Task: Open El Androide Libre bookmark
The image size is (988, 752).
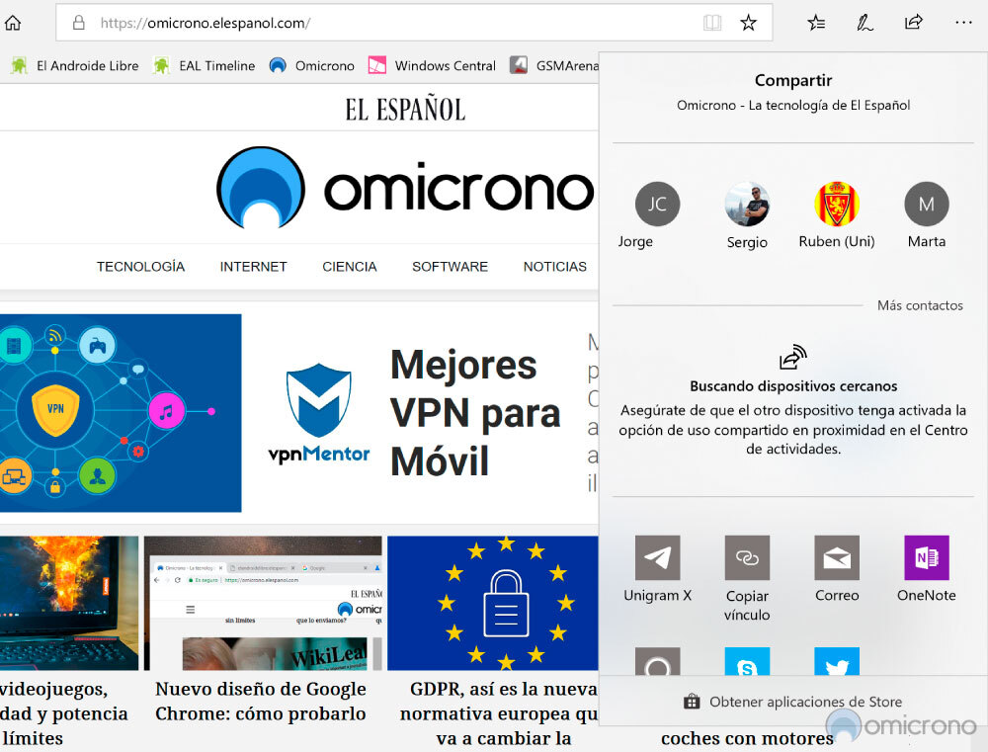Action: point(74,65)
